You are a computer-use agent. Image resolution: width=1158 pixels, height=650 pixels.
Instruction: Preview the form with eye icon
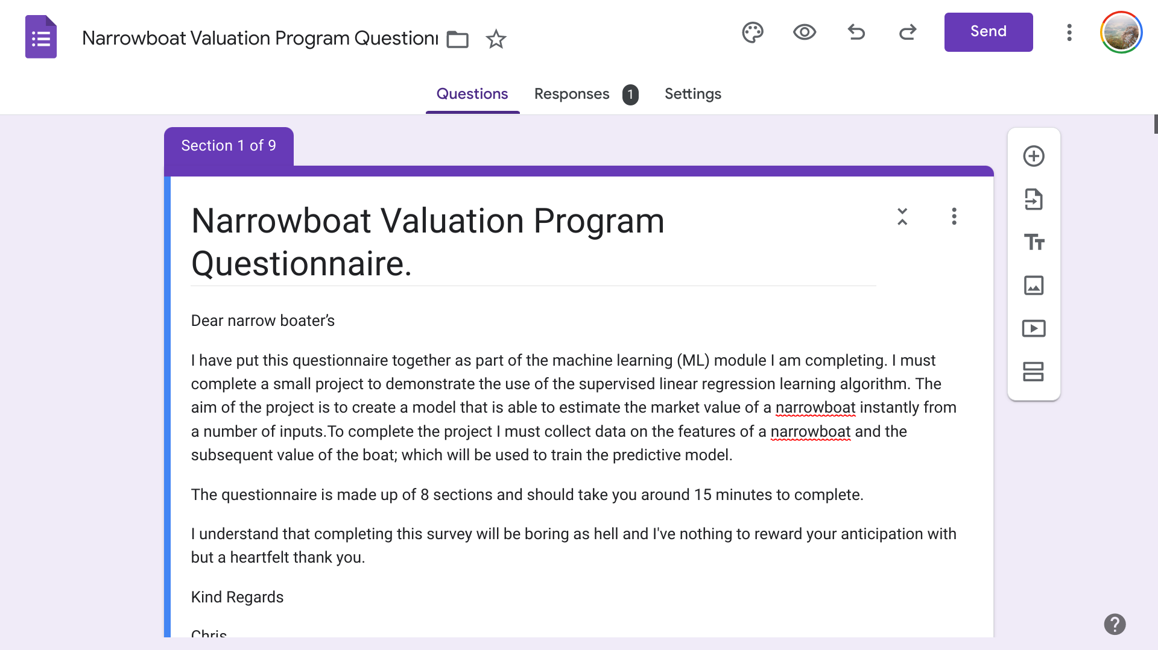coord(805,32)
